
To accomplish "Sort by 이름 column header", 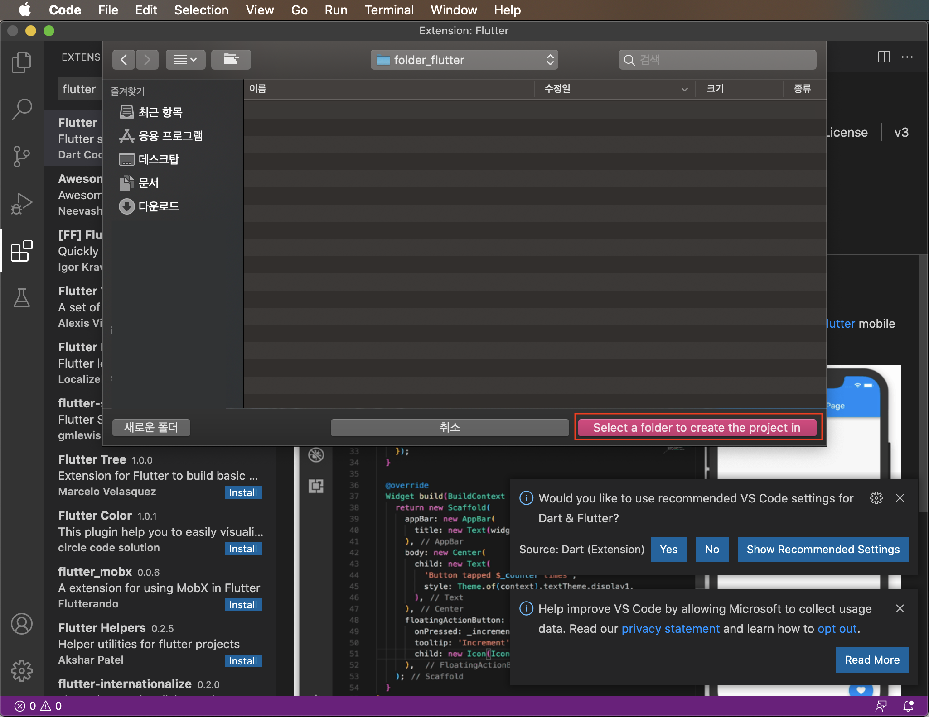I will (x=389, y=89).
